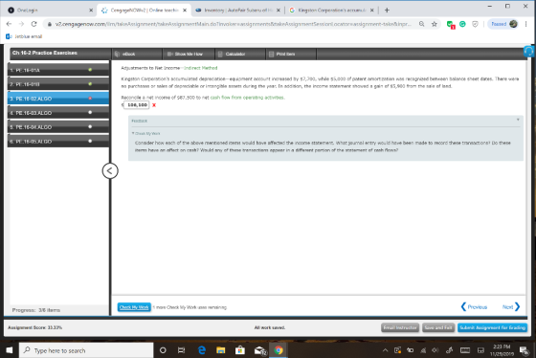Open Chrome three-dot menu
This screenshot has height=358, width=536.
[526, 24]
